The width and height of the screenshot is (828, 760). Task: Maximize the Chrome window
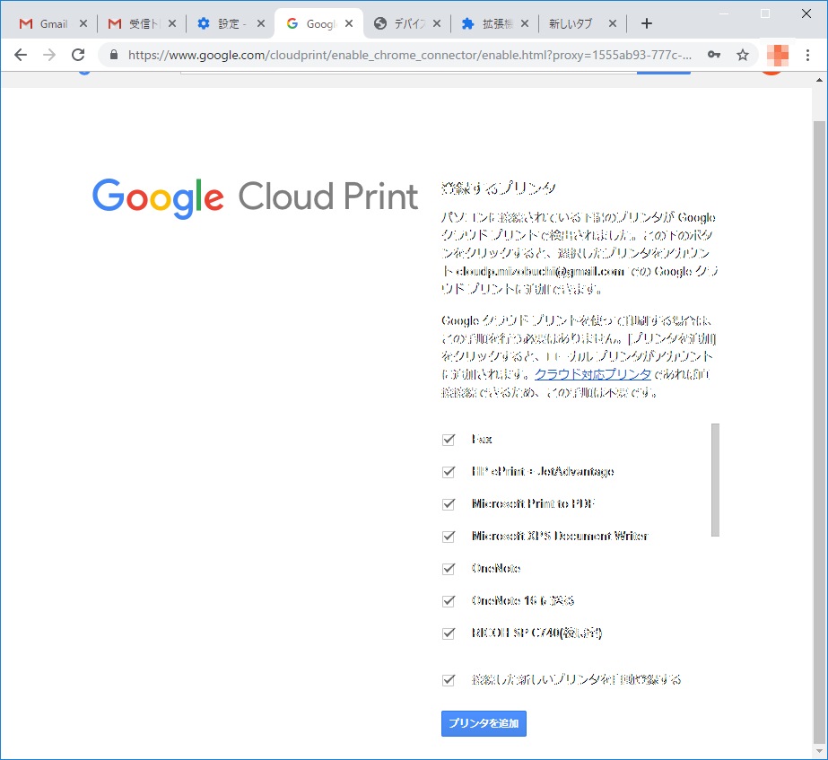pyautogui.click(x=764, y=13)
